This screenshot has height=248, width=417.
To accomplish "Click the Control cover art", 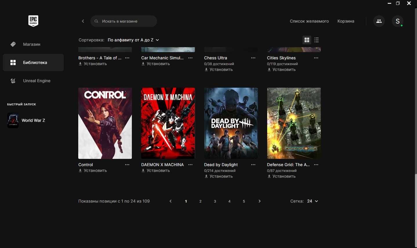I will 105,123.
